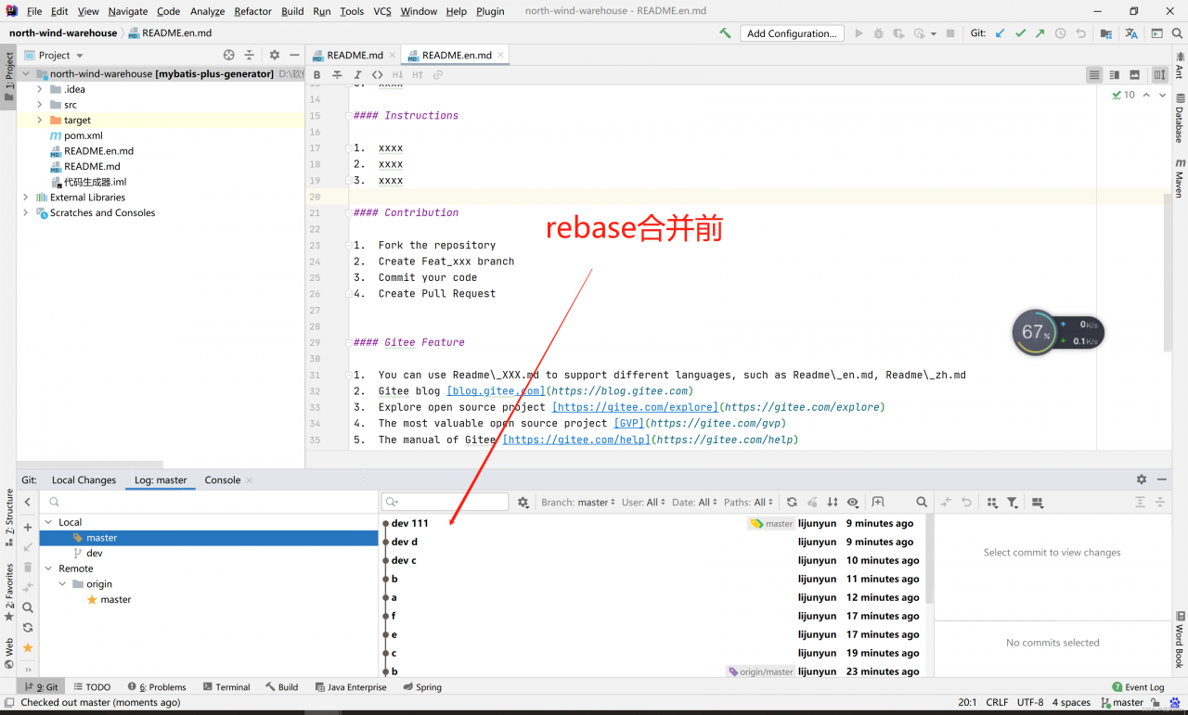Open Branch: master filter dropdown

[x=578, y=502]
